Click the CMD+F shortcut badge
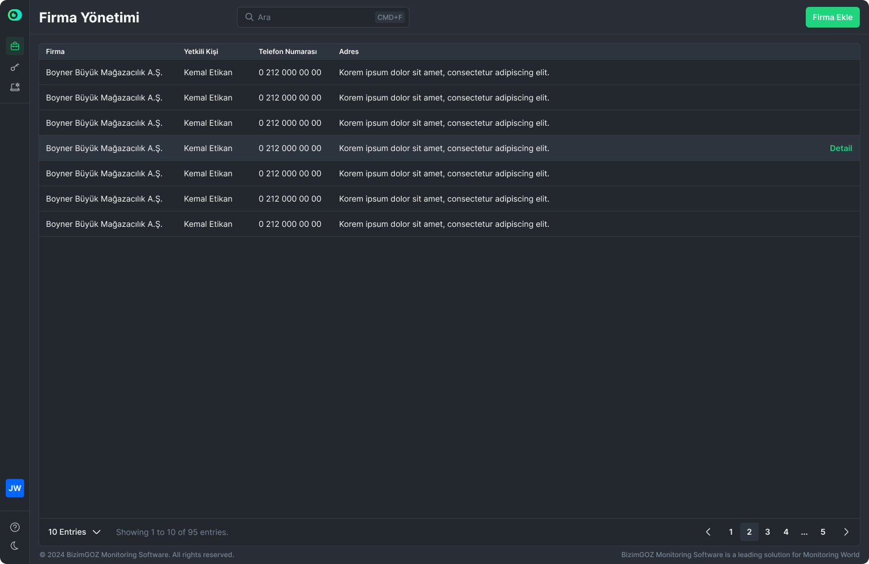Viewport: 869px width, 564px height. click(x=390, y=17)
